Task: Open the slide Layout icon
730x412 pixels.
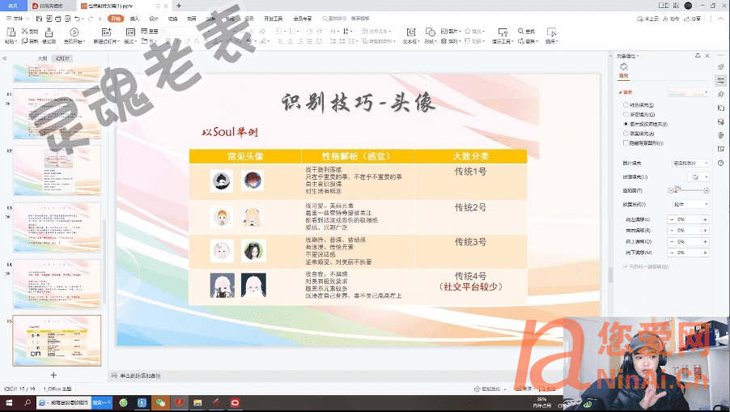Action: coord(130,32)
